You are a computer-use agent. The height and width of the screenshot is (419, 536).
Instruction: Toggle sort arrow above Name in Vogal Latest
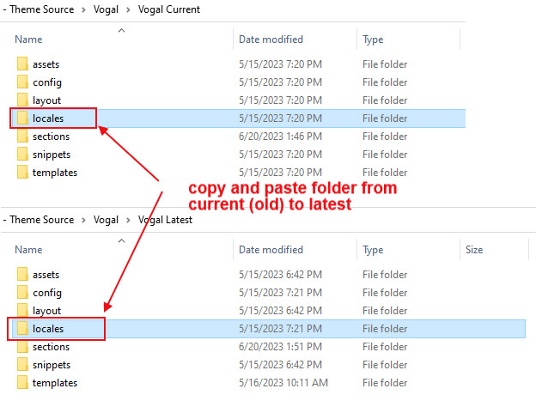click(121, 241)
